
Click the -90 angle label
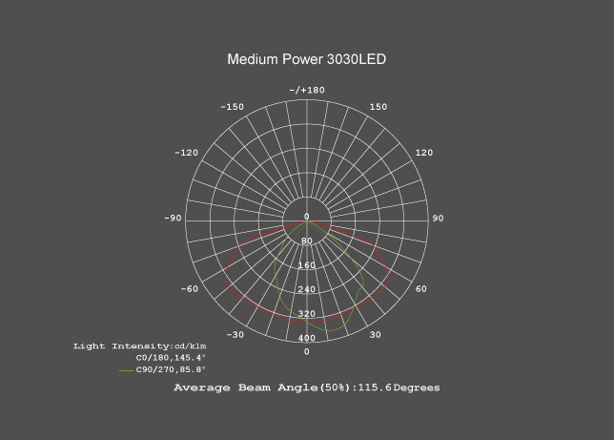[x=173, y=219]
